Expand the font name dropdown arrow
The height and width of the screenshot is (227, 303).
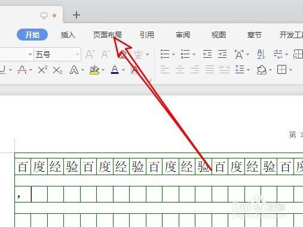[x=30, y=54]
